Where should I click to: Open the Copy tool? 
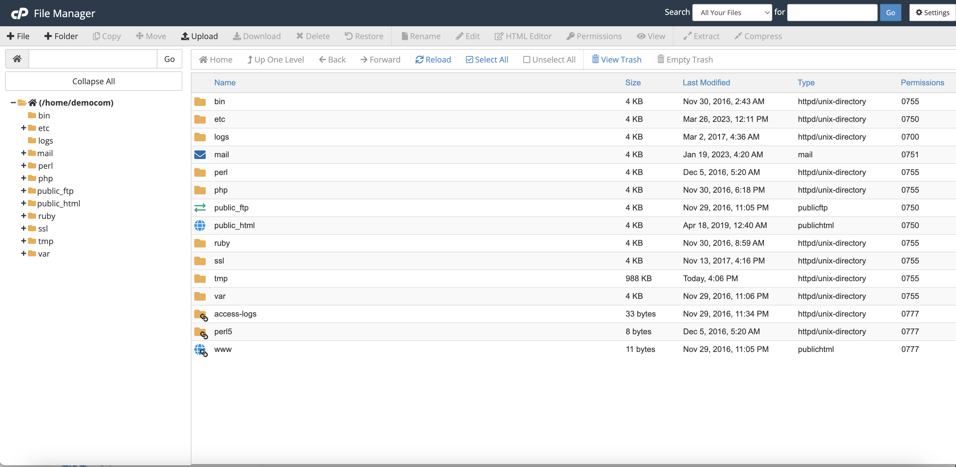107,36
